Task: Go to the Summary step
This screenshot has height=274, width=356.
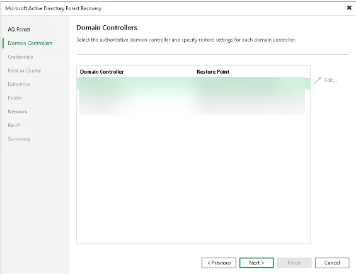Action: coord(19,139)
